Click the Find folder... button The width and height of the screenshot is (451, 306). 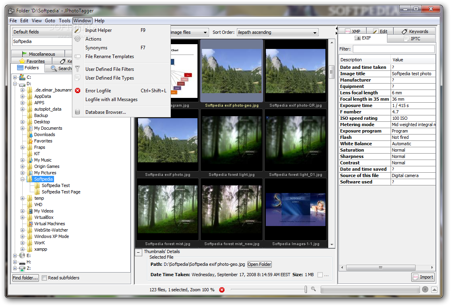pyautogui.click(x=25, y=278)
